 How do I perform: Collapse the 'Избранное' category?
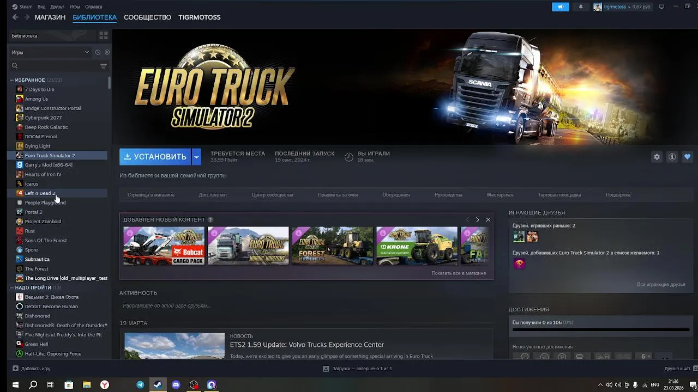tap(11, 80)
